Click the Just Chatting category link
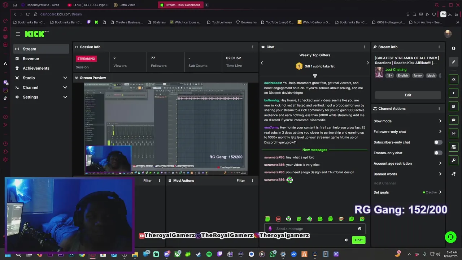Viewport: 462px width, 260px height. tap(396, 70)
